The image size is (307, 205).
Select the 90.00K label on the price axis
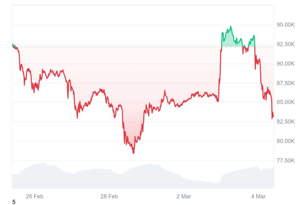point(286,64)
